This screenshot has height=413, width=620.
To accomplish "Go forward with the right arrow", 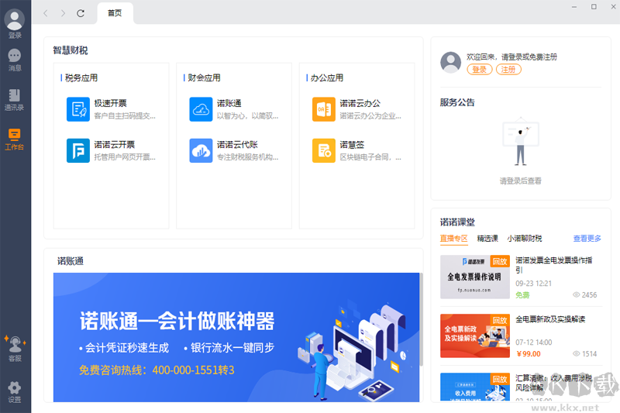I will click(63, 13).
